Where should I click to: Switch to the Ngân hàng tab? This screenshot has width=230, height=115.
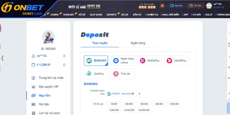[138, 43]
